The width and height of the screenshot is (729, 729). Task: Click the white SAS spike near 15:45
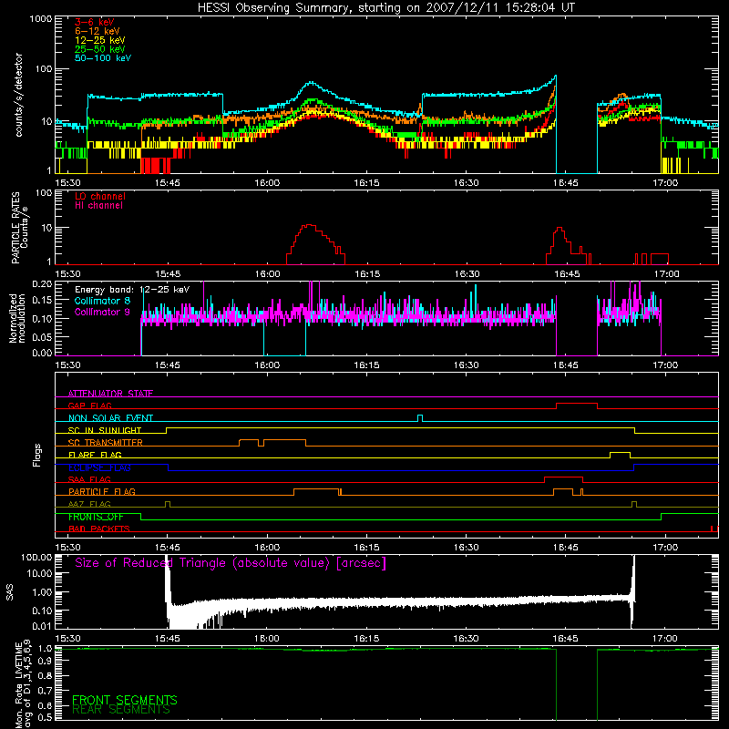click(168, 586)
